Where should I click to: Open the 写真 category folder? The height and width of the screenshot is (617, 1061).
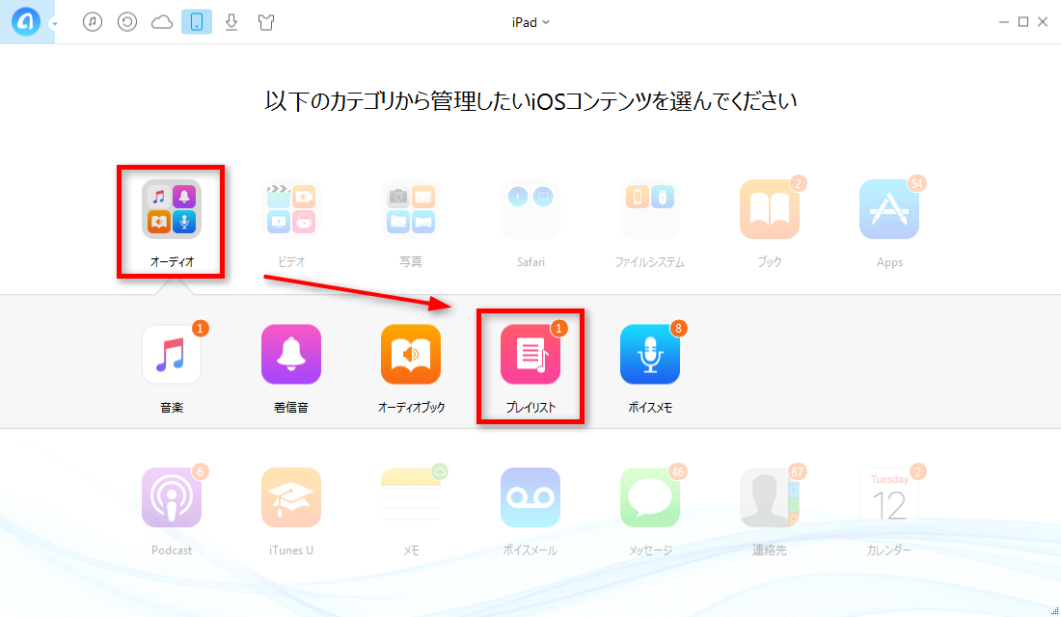(x=411, y=210)
